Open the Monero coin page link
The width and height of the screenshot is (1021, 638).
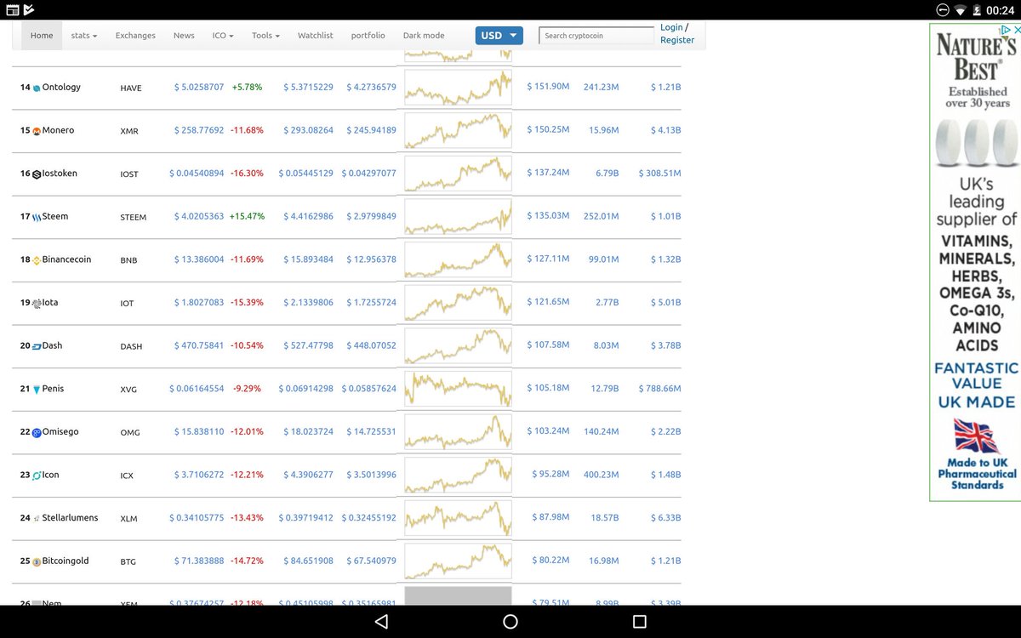58,130
